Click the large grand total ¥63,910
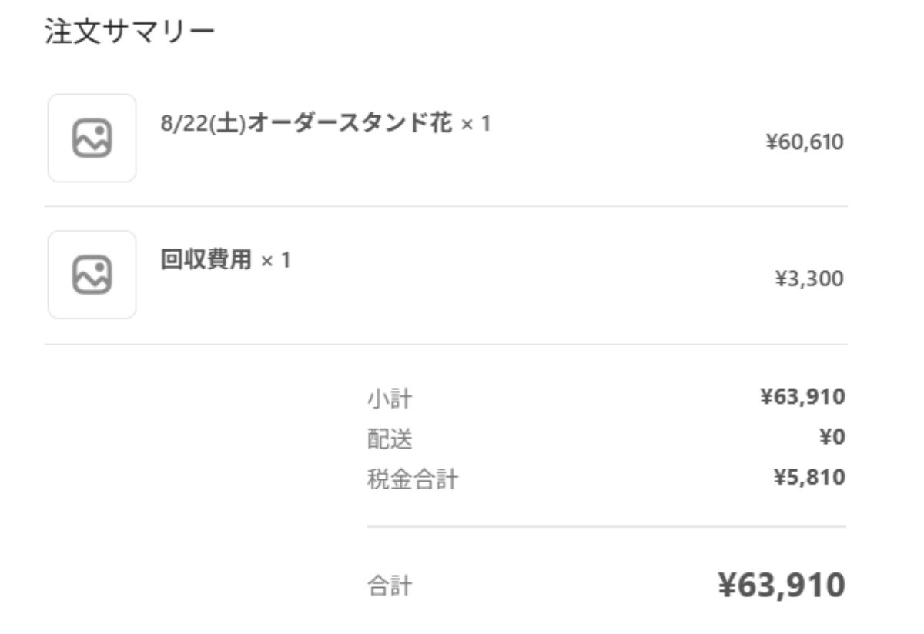Image resolution: width=924 pixels, height=634 pixels. [x=782, y=586]
